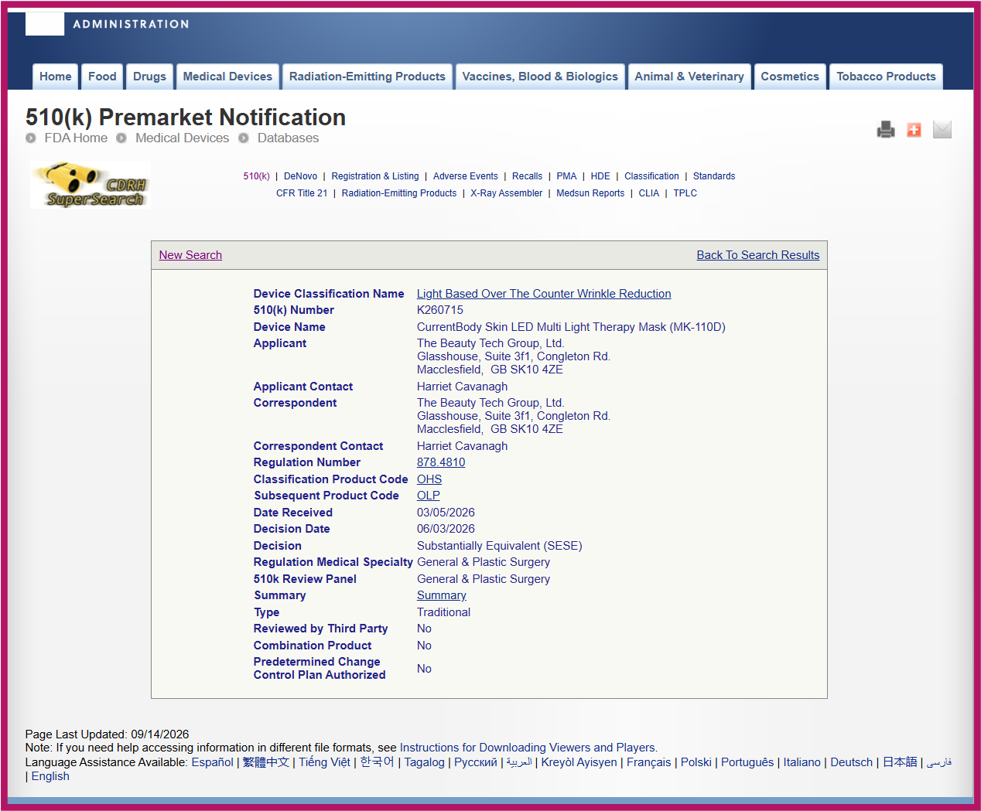The width and height of the screenshot is (981, 811).
Task: Click bullet icon beside FDA Home
Action: click(x=31, y=138)
